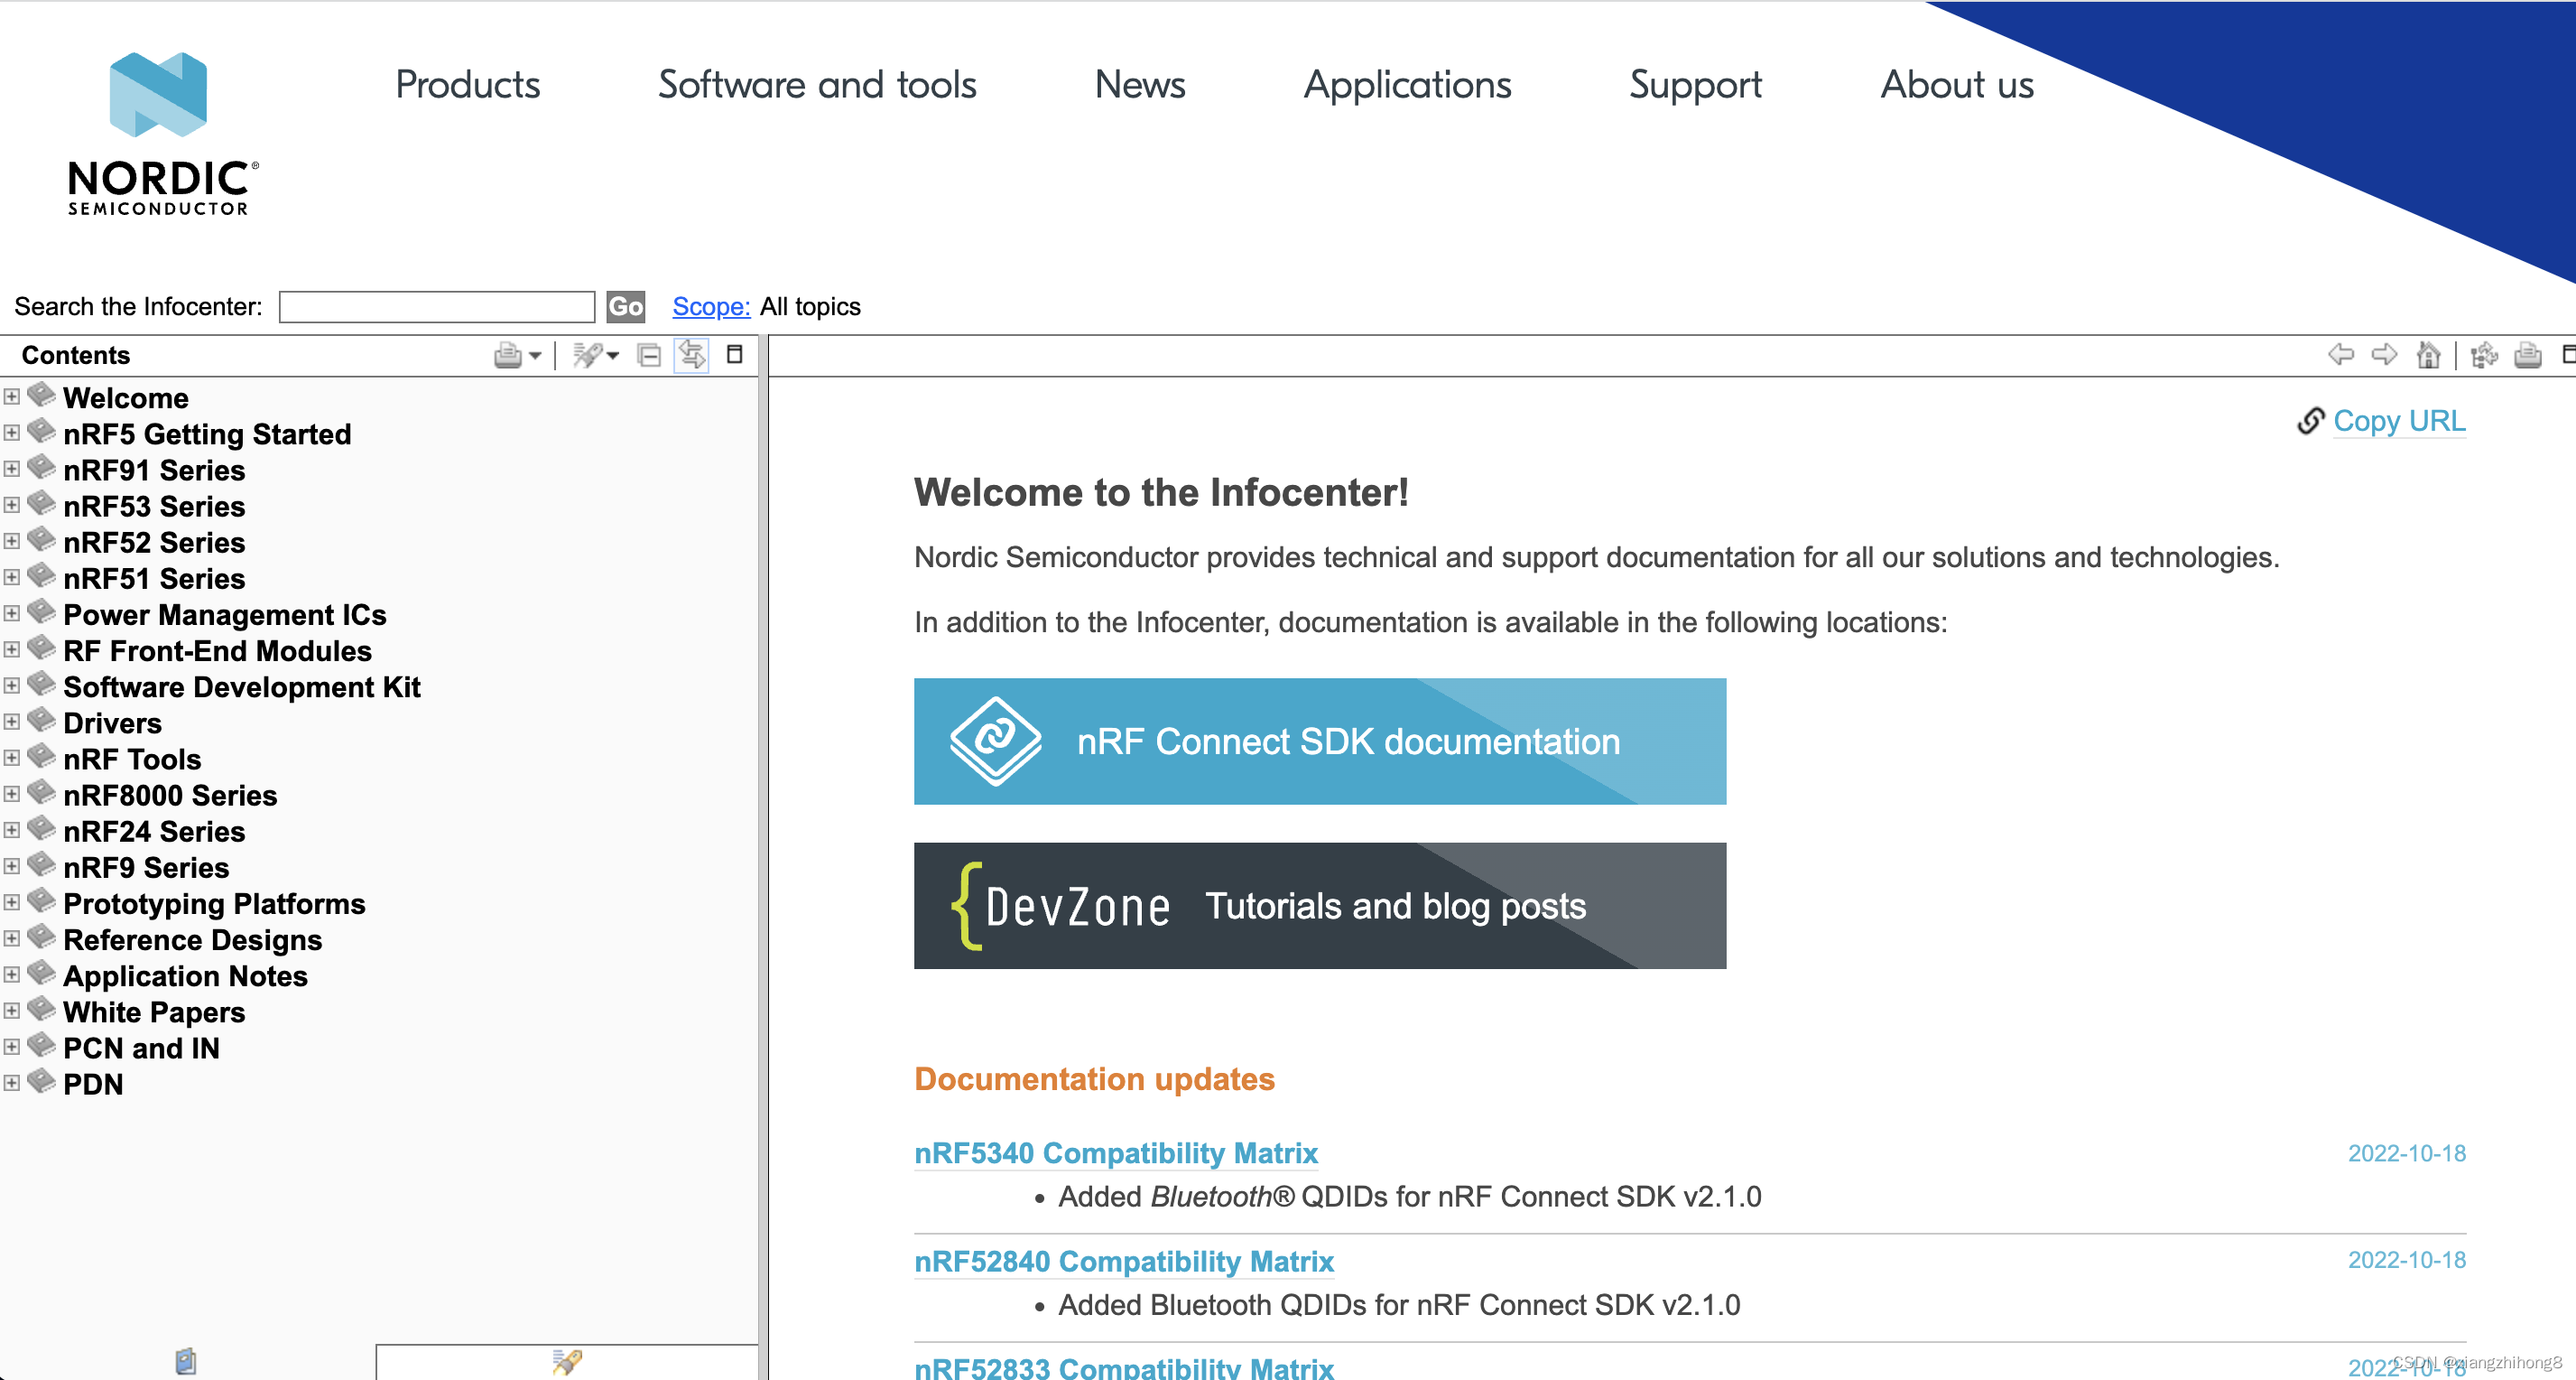Screen dimensions: 2576x1380
Task: Click the Copy URL link
Action: 2398,420
